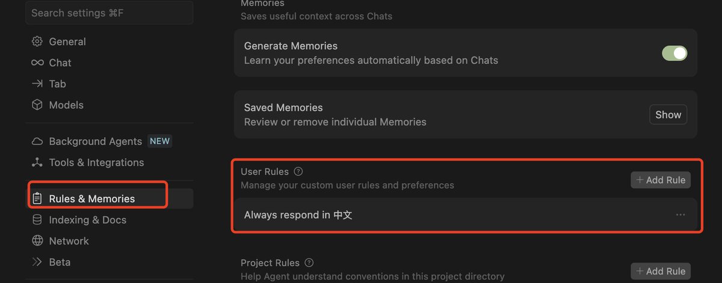722x283 pixels.
Task: Add a new User Rule
Action: pos(660,180)
